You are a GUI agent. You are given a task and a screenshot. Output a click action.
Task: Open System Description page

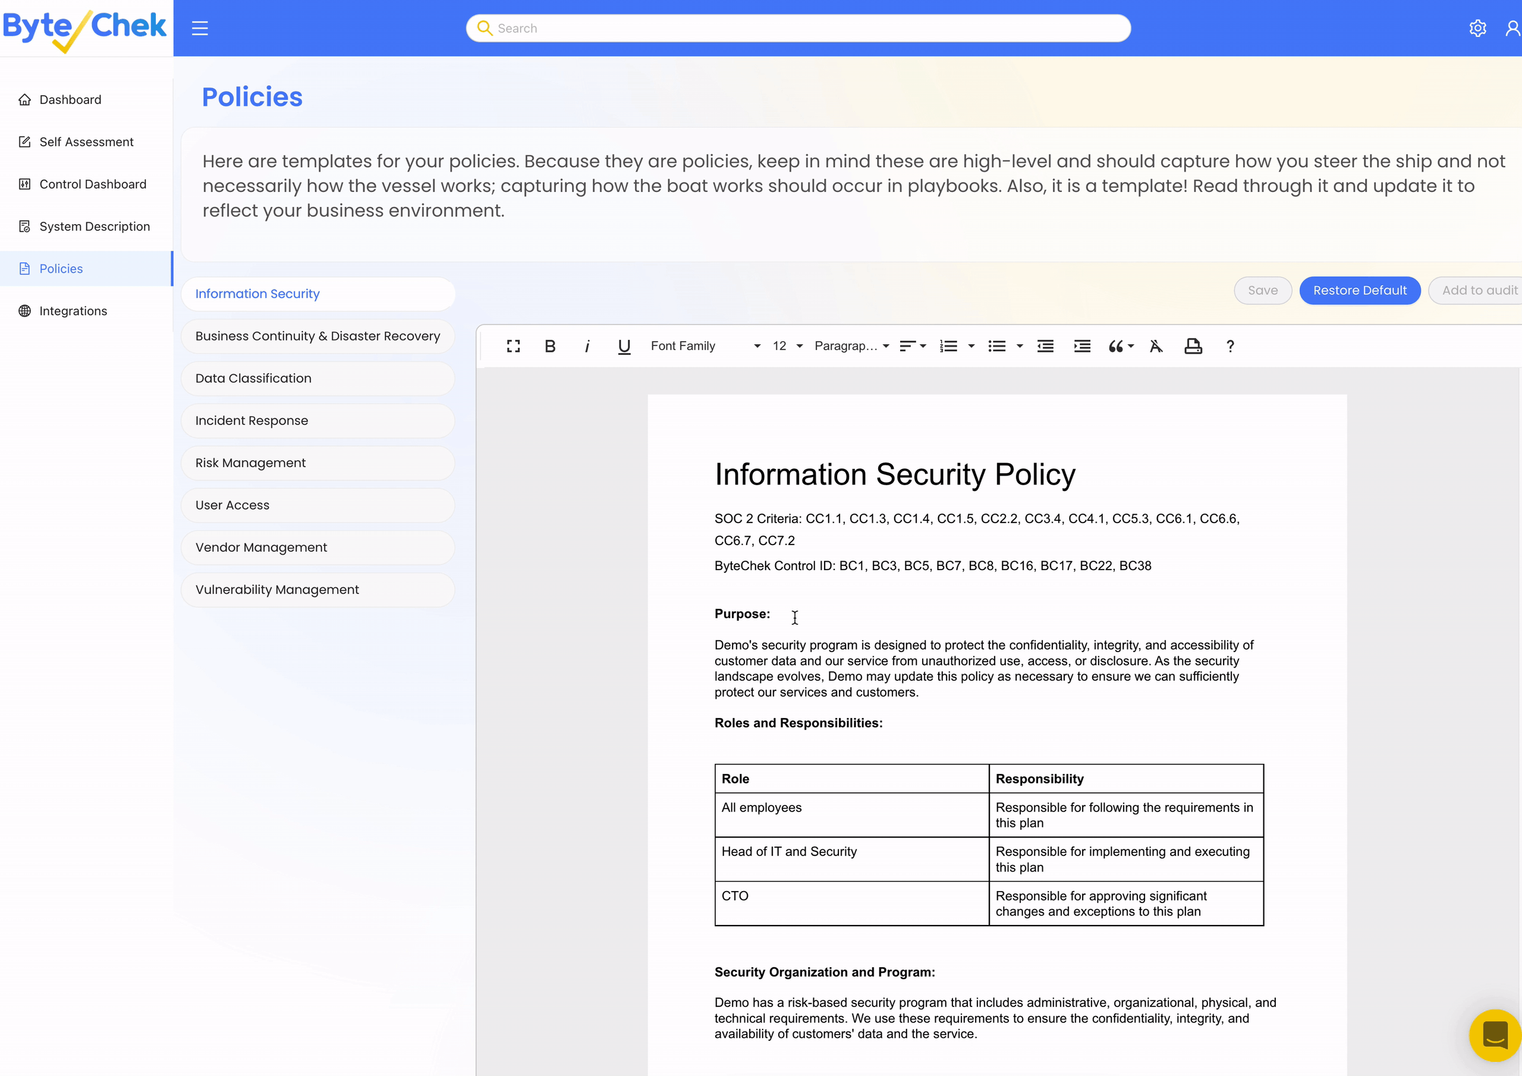[x=86, y=226]
